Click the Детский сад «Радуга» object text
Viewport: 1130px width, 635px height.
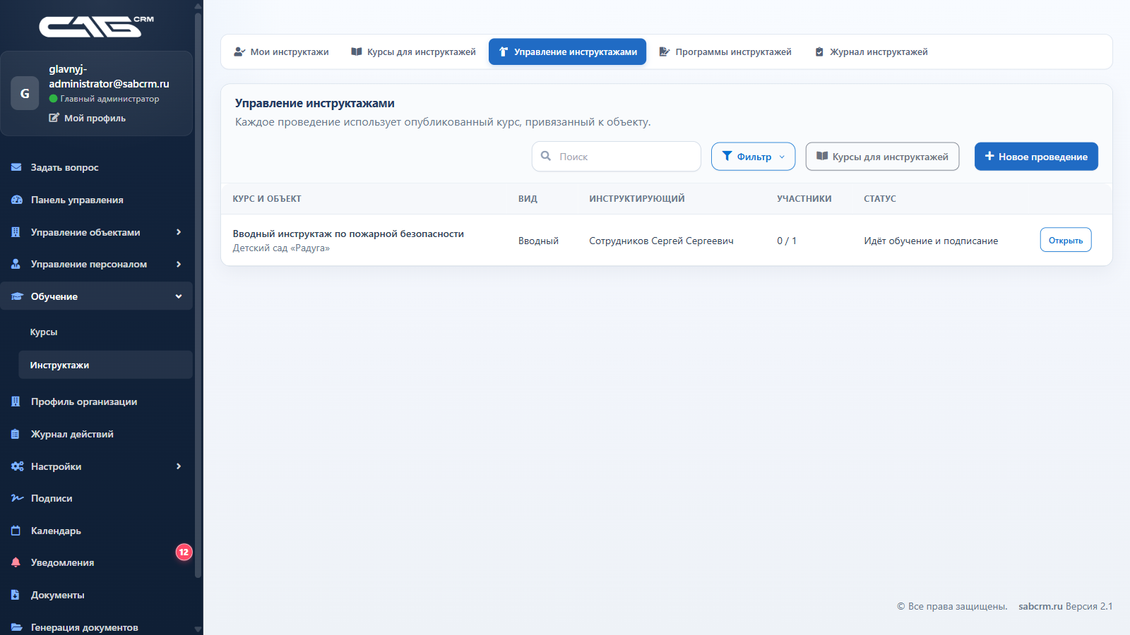tap(281, 248)
